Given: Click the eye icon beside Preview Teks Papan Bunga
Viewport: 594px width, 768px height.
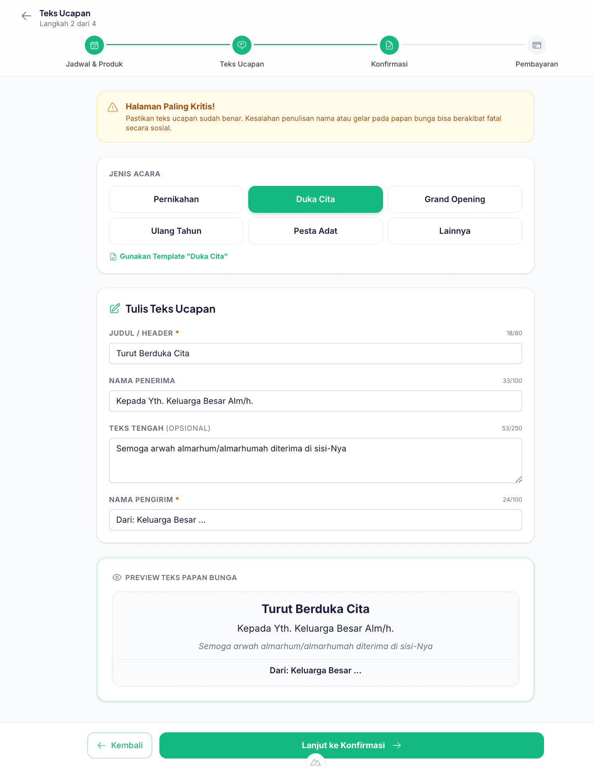Looking at the screenshot, I should coord(117,577).
